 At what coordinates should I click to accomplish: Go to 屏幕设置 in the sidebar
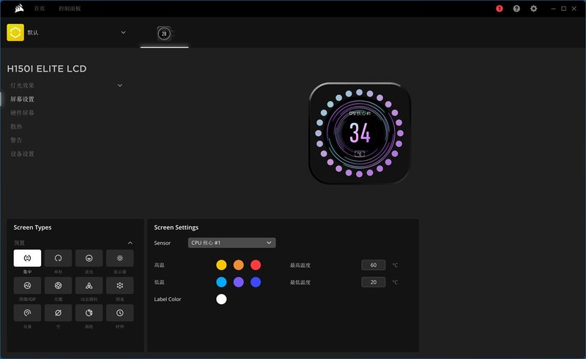tap(23, 99)
